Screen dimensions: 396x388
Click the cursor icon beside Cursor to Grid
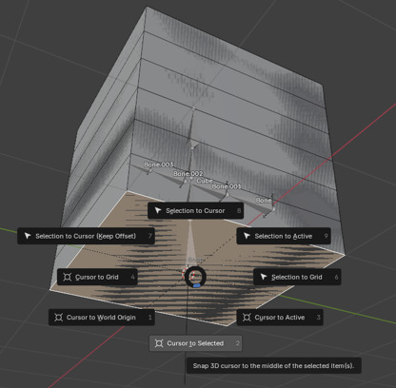(x=68, y=277)
